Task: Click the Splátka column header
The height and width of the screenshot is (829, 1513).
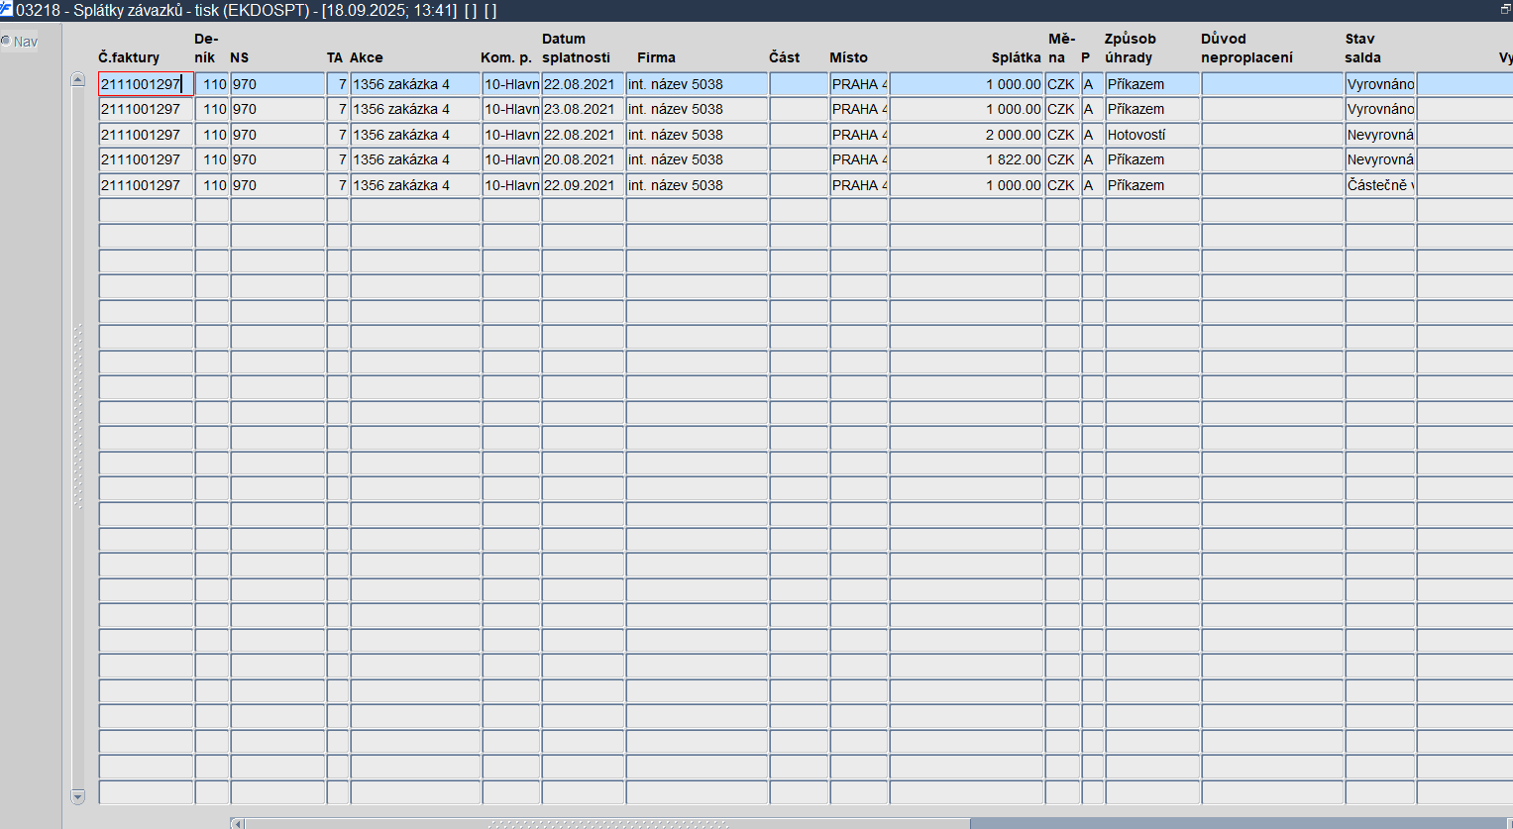Action: point(1016,57)
